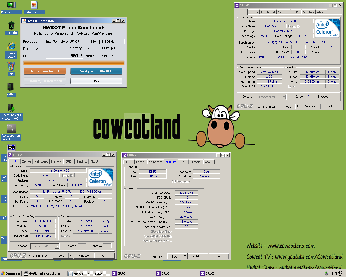The height and width of the screenshot is (277, 346).
Task: Open SPD tab in Memory CPU-Z window
Action: [x=183, y=162]
